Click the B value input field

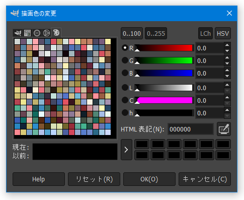[x=210, y=74]
